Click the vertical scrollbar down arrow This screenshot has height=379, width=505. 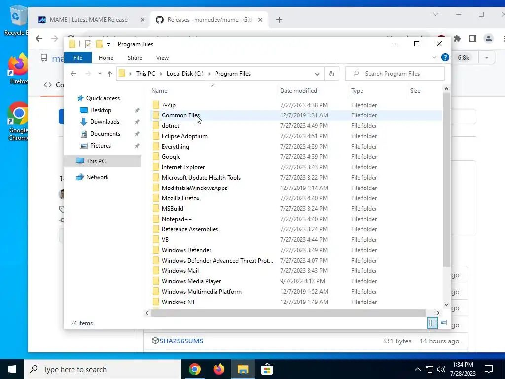coord(446,304)
